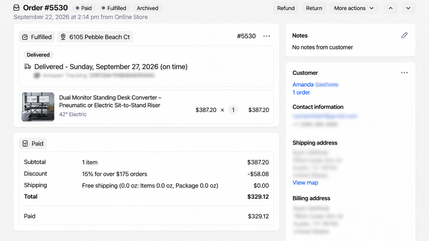Click the location pin icon on address badge
The width and height of the screenshot is (429, 241).
tap(63, 37)
